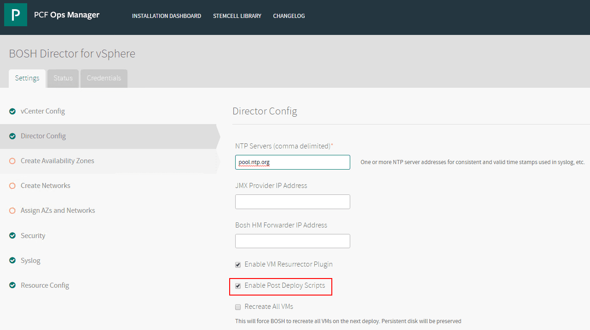Click the PCF Ops Manager title
The width and height of the screenshot is (590, 330).
point(67,15)
